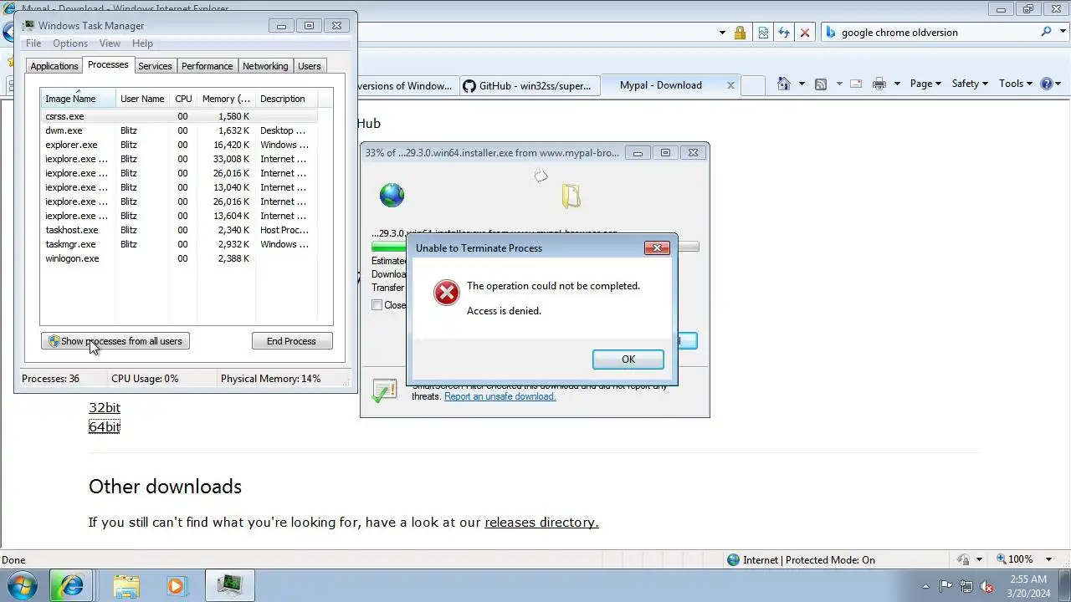1071x602 pixels.
Task: Switch to the Services tab in Task Manager
Action: coord(155,66)
